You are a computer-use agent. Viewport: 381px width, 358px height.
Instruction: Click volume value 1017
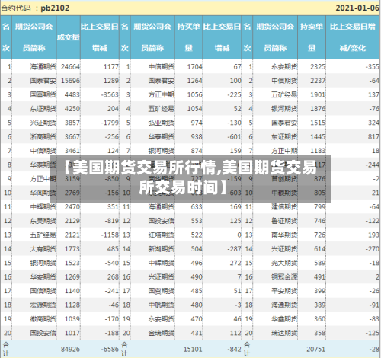coord(72,333)
